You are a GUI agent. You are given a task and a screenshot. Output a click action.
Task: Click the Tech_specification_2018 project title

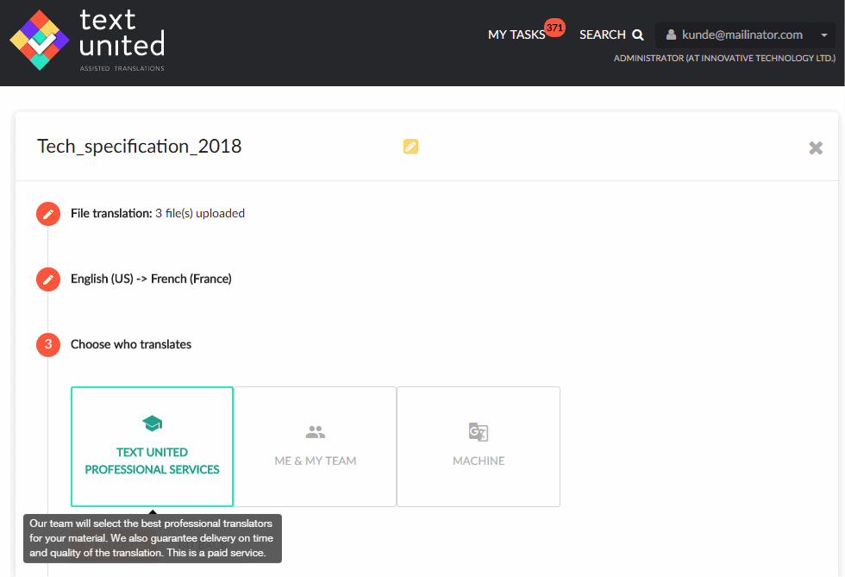pos(139,146)
